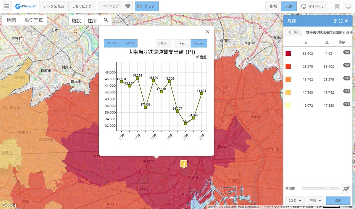Switch map to 地図 view

coord(11,20)
